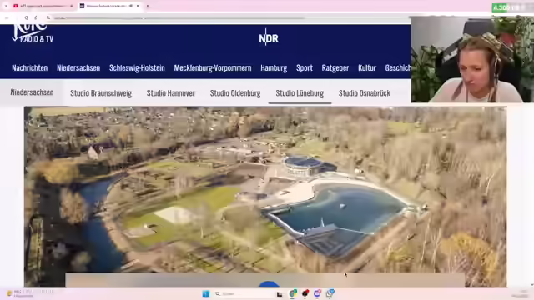Switch to the Studio Oldenburg tab

click(235, 93)
